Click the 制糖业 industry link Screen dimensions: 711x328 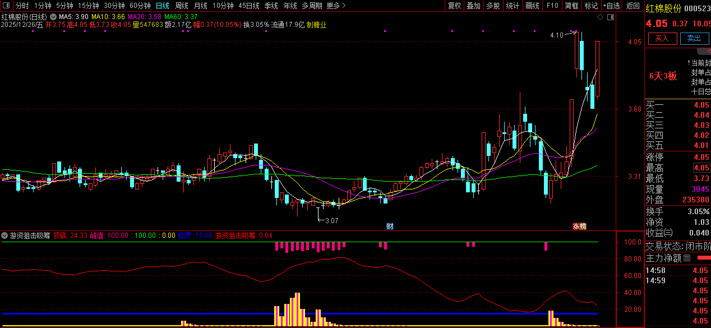(x=317, y=25)
